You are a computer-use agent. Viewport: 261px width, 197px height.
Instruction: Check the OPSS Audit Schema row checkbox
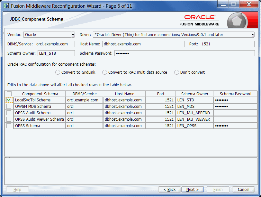[x=9, y=113]
